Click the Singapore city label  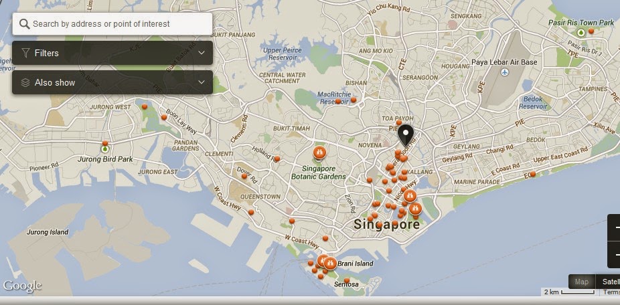pos(386,225)
